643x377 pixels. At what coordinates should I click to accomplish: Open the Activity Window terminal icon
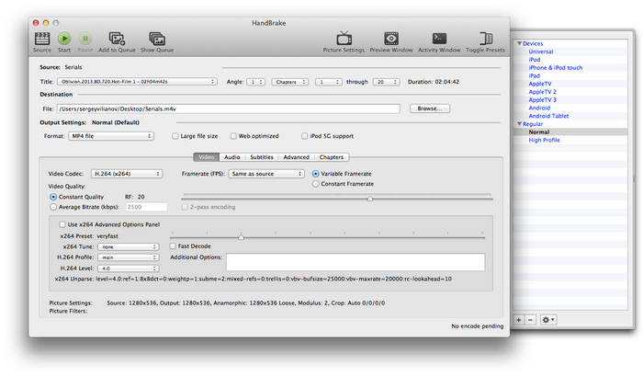point(439,38)
